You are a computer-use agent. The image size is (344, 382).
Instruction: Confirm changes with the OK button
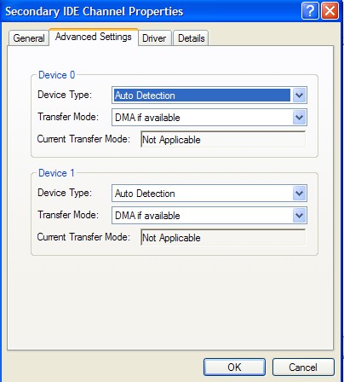234,367
